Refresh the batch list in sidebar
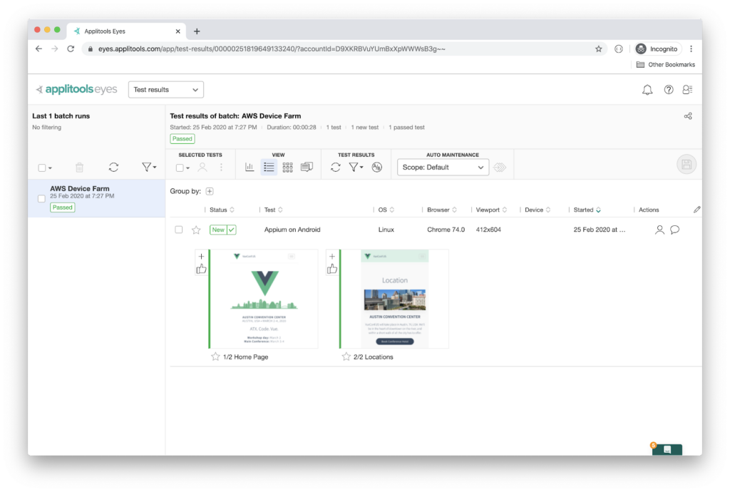Viewport: 730px width, 492px height. click(x=113, y=168)
